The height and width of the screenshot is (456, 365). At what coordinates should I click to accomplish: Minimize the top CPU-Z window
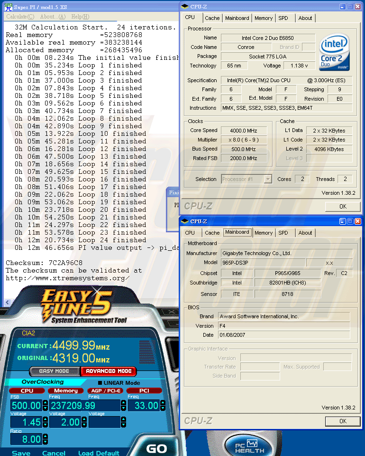[x=343, y=7]
